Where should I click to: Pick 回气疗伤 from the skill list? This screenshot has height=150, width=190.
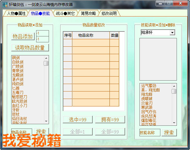[x=149, y=112]
